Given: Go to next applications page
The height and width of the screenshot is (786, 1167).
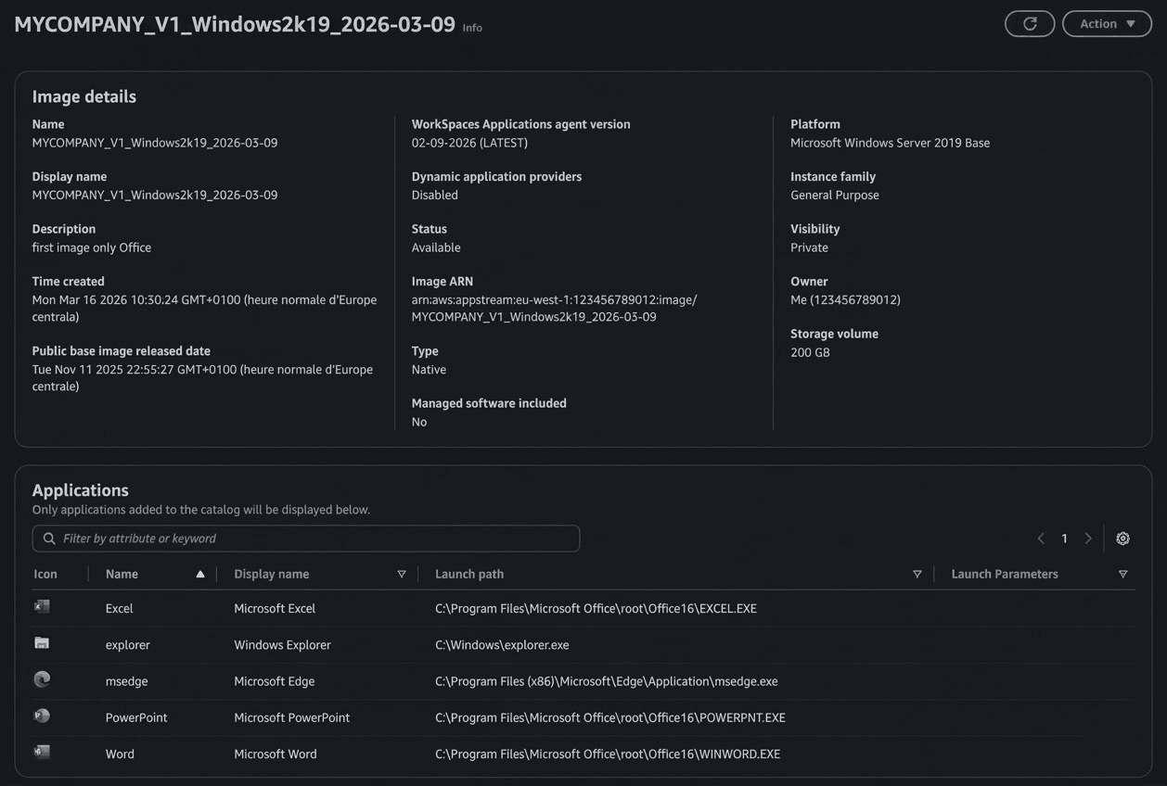Looking at the screenshot, I should click(x=1088, y=539).
